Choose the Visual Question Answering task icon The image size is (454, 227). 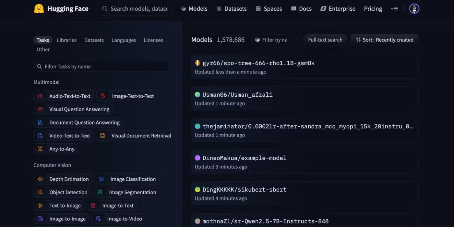(40, 109)
